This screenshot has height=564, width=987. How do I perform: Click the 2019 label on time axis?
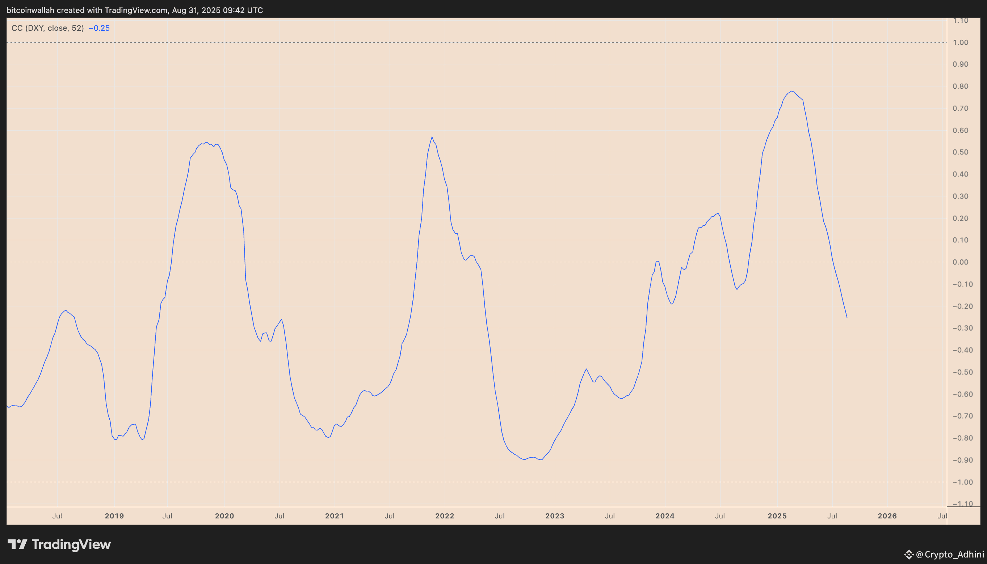[x=114, y=516]
